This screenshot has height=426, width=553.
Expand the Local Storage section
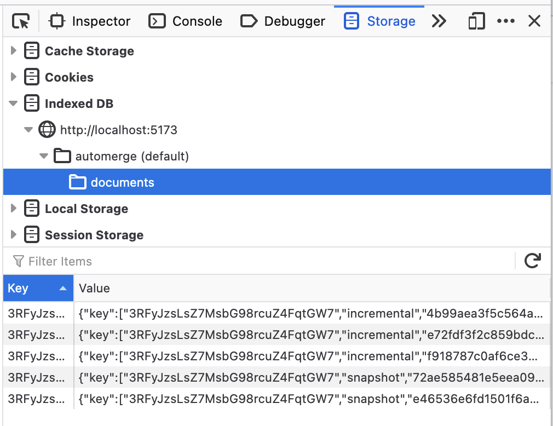point(13,209)
